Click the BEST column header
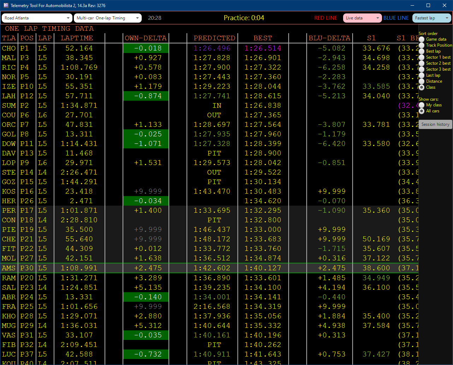Viewport: 453px width, 365px height. click(x=263, y=38)
